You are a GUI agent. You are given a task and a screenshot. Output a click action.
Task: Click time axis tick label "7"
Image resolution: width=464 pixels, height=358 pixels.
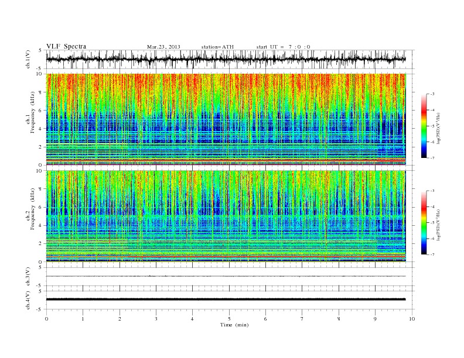coord(302,319)
